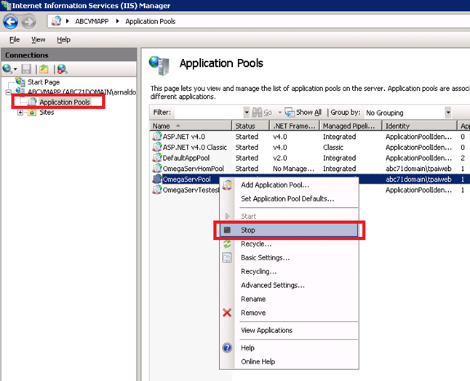The image size is (470, 381).
Task: Click the Show All icon
Action: (x=290, y=112)
